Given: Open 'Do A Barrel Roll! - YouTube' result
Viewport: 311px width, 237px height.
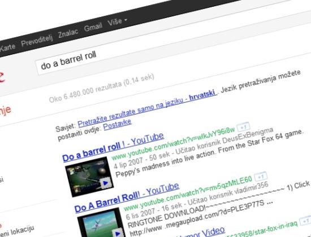Looking at the screenshot, I should (127, 197).
